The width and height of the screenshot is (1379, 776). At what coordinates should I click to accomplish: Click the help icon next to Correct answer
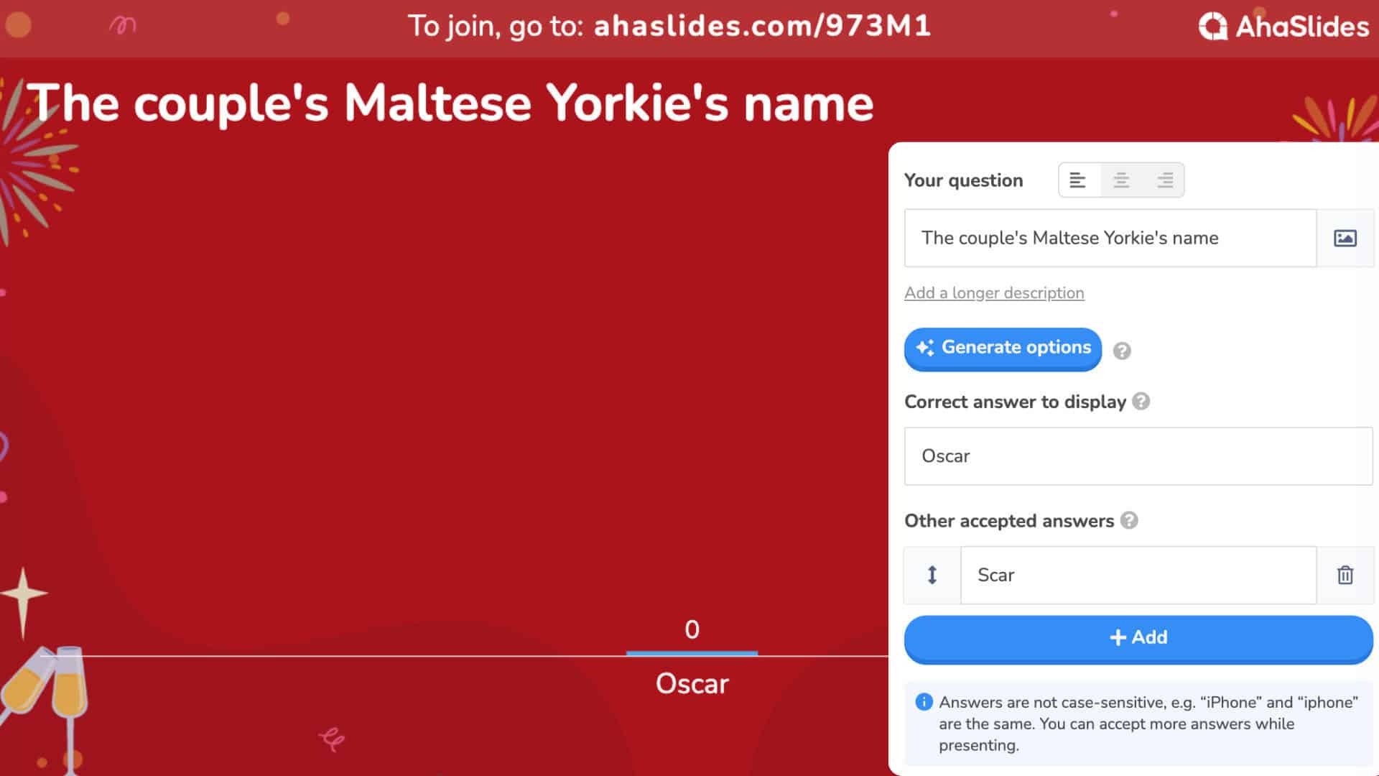[x=1142, y=402]
